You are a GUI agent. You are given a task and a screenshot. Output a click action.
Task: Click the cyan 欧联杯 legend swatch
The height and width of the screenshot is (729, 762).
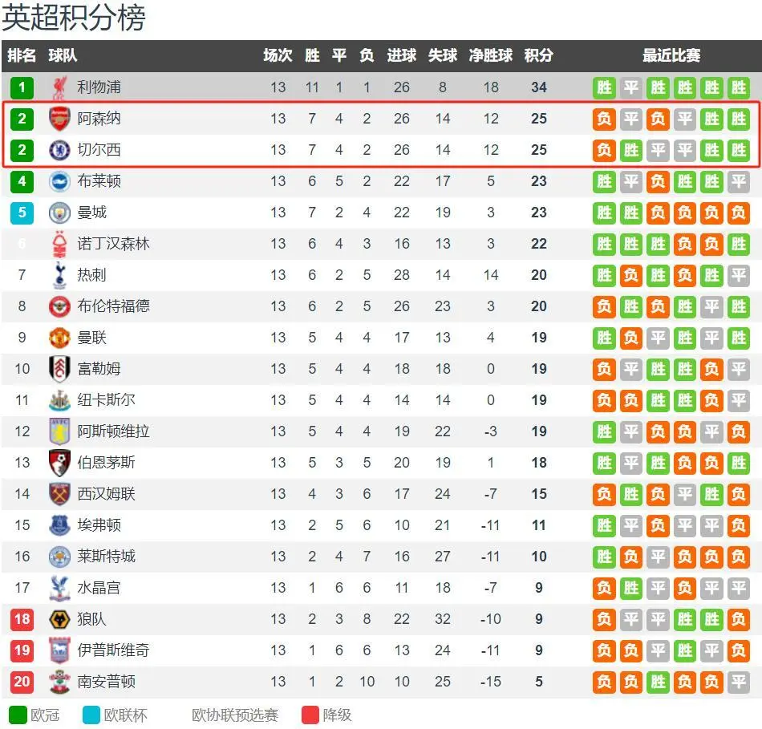click(x=91, y=715)
